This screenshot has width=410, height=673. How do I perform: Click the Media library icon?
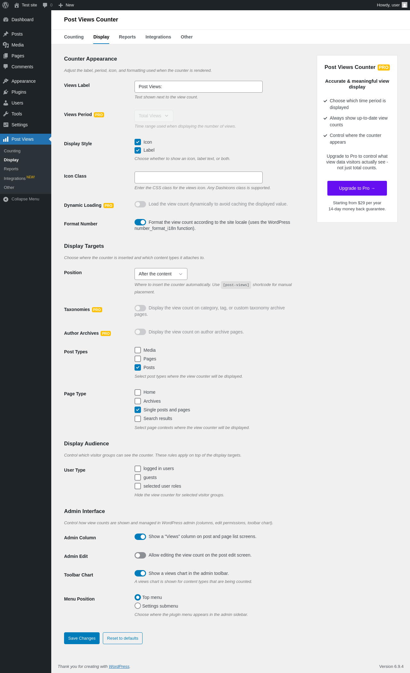(6, 45)
